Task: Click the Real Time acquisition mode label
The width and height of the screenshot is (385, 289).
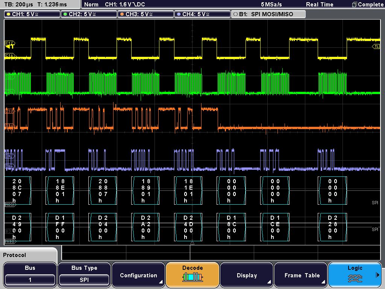Action: [x=320, y=5]
